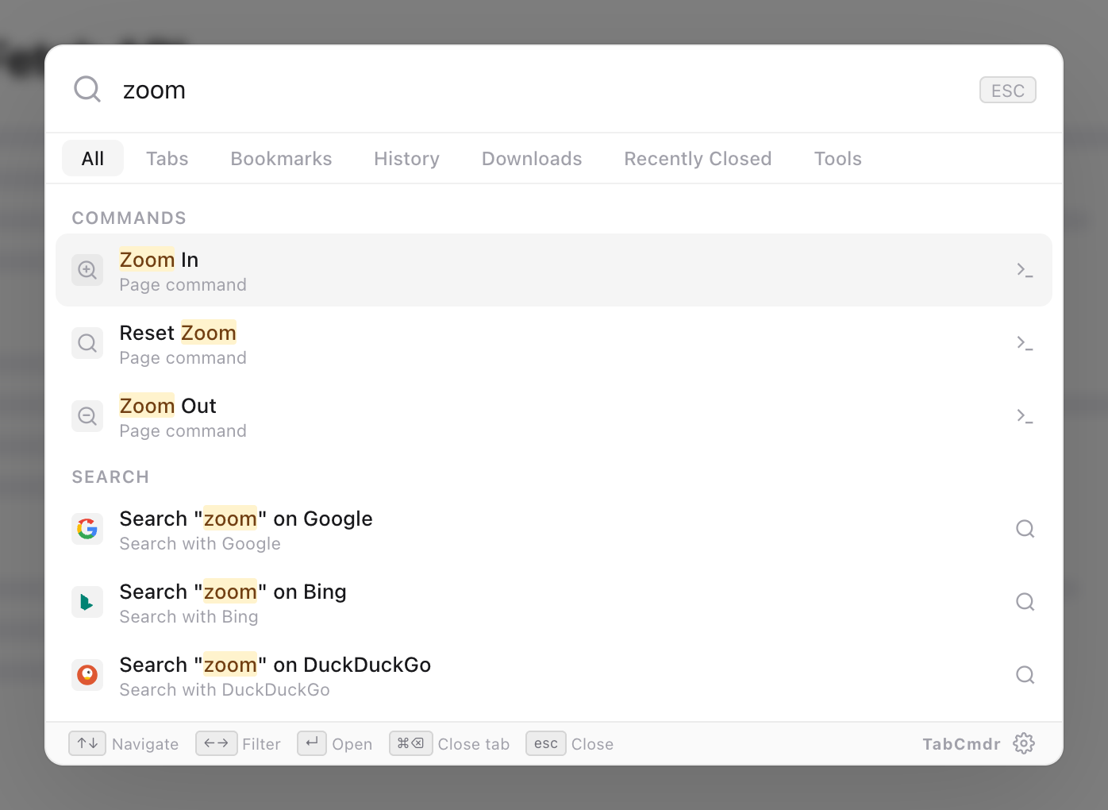Run the Zoom In page command
The image size is (1108, 810).
554,270
